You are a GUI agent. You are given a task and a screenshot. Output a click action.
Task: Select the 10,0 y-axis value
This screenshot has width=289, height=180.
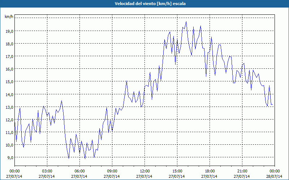pyautogui.click(x=9, y=145)
